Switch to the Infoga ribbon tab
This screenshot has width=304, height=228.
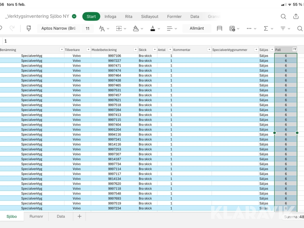[110, 16]
